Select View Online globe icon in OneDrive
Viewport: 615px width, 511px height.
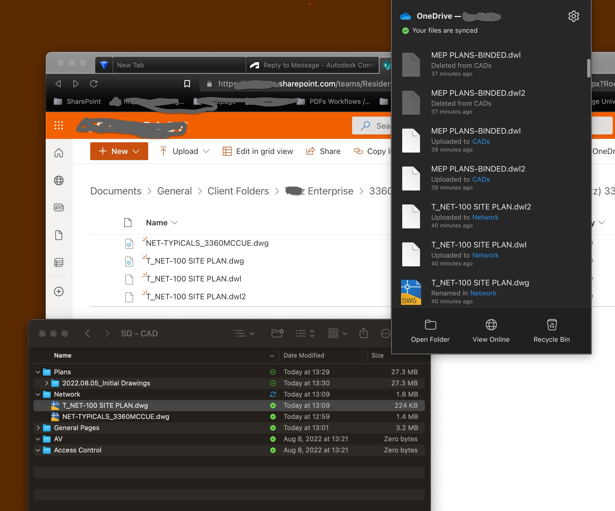[x=490, y=325]
